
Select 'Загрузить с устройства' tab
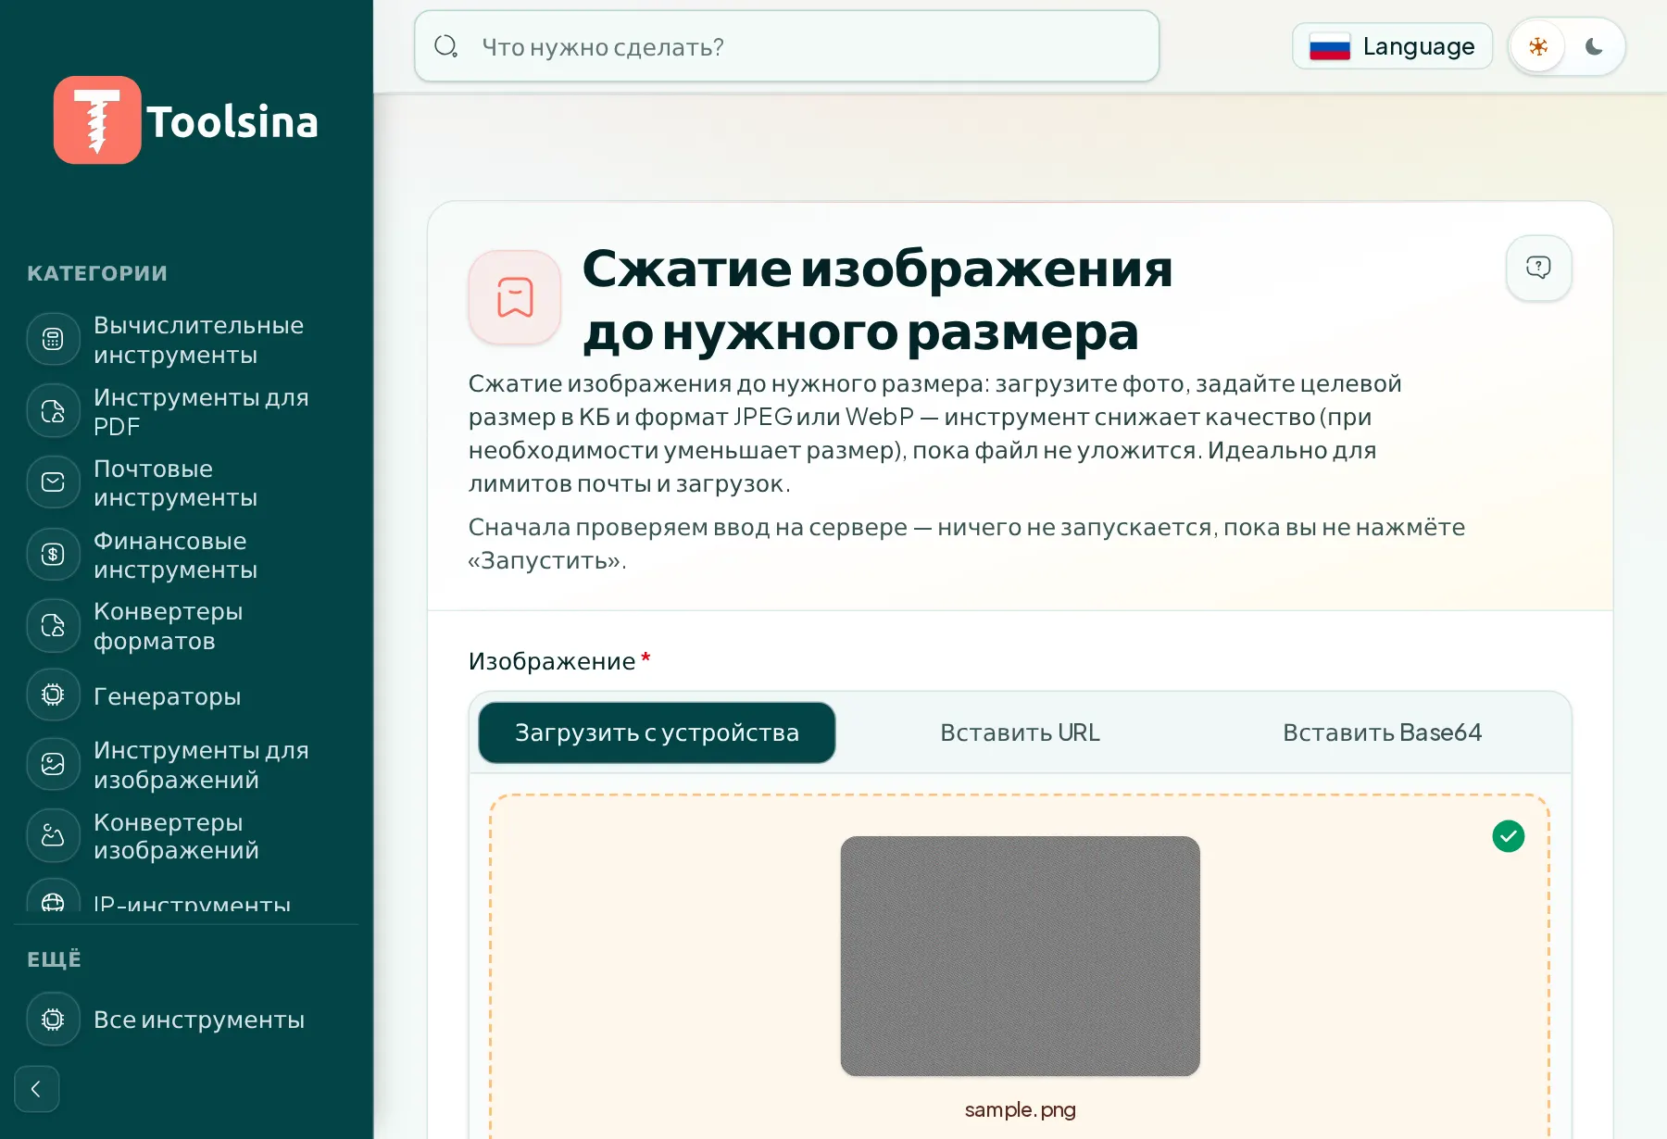tap(657, 732)
